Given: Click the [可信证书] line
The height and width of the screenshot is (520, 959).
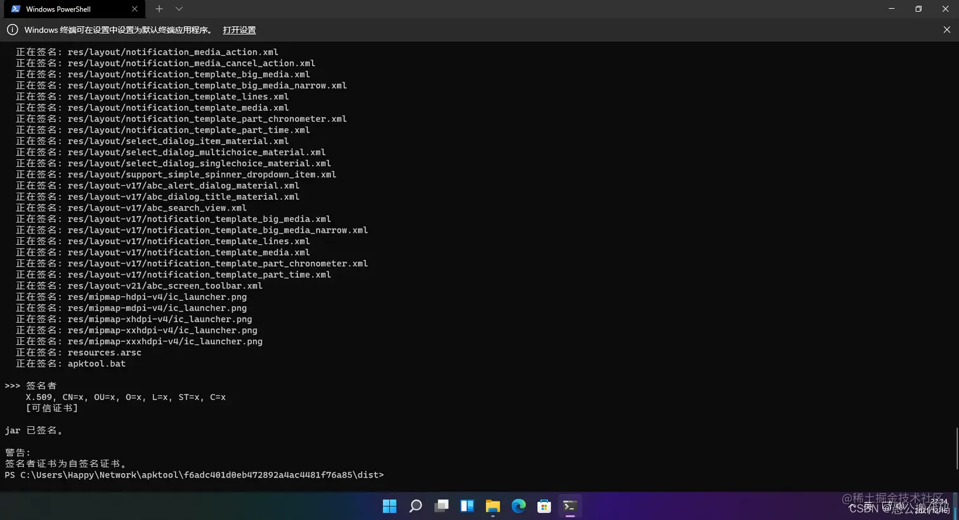Looking at the screenshot, I should [52, 408].
